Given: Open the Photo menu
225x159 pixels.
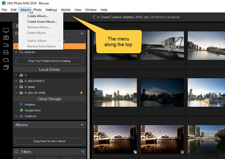Looking at the screenshot, I should tap(37, 10).
